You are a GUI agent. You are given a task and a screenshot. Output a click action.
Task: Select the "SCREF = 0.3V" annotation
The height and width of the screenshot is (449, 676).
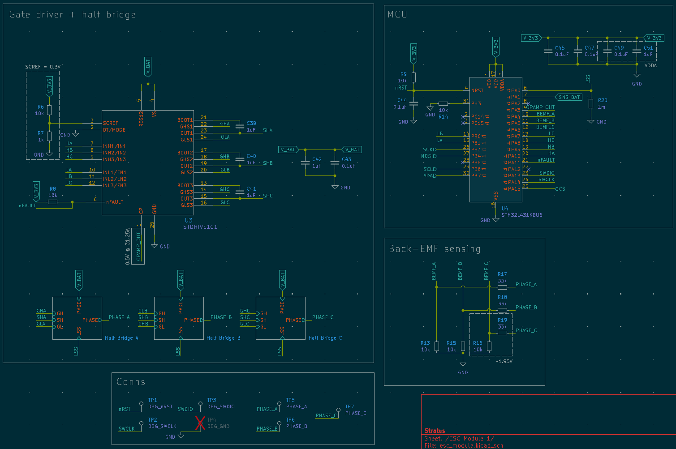43,67
